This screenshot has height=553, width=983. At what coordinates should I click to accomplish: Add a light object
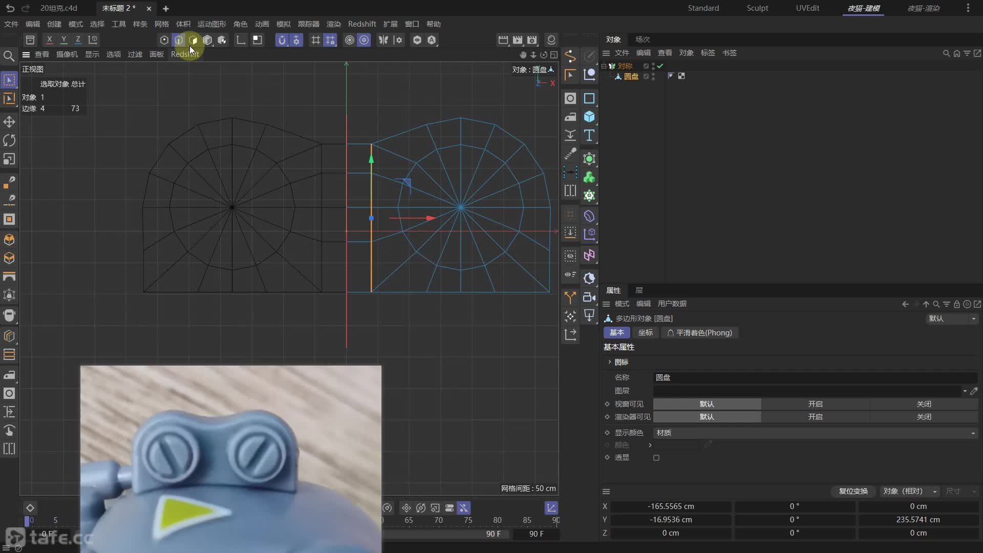[x=589, y=315]
